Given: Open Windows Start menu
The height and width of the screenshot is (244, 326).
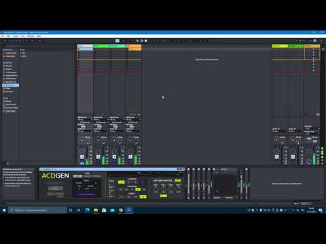Looking at the screenshot, I should click(4, 210).
